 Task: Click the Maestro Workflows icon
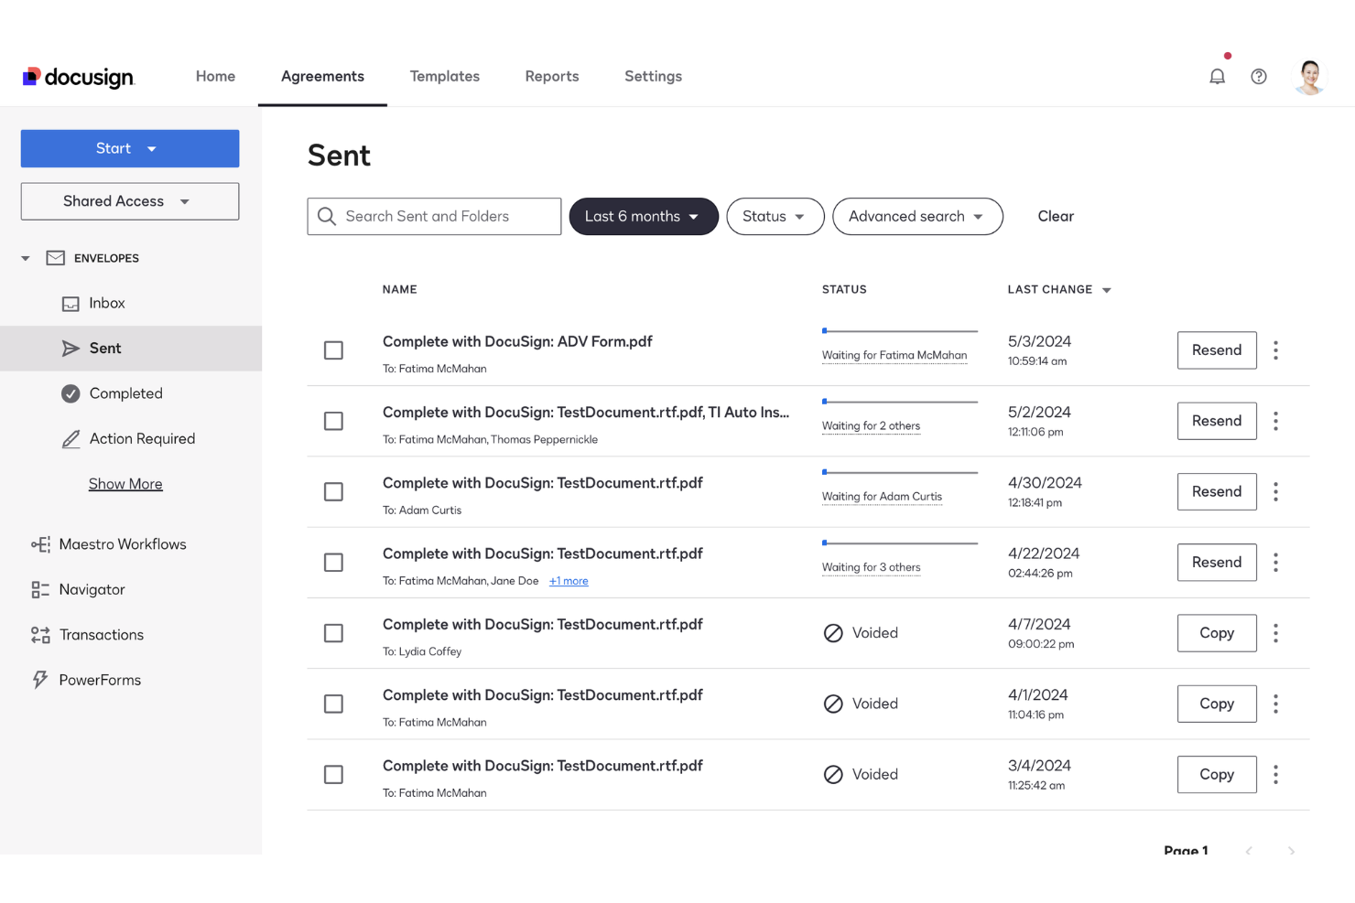(40, 544)
